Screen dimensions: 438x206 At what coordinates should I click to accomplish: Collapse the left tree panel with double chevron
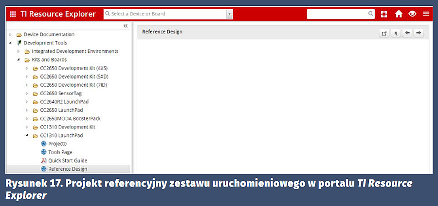click(x=126, y=26)
